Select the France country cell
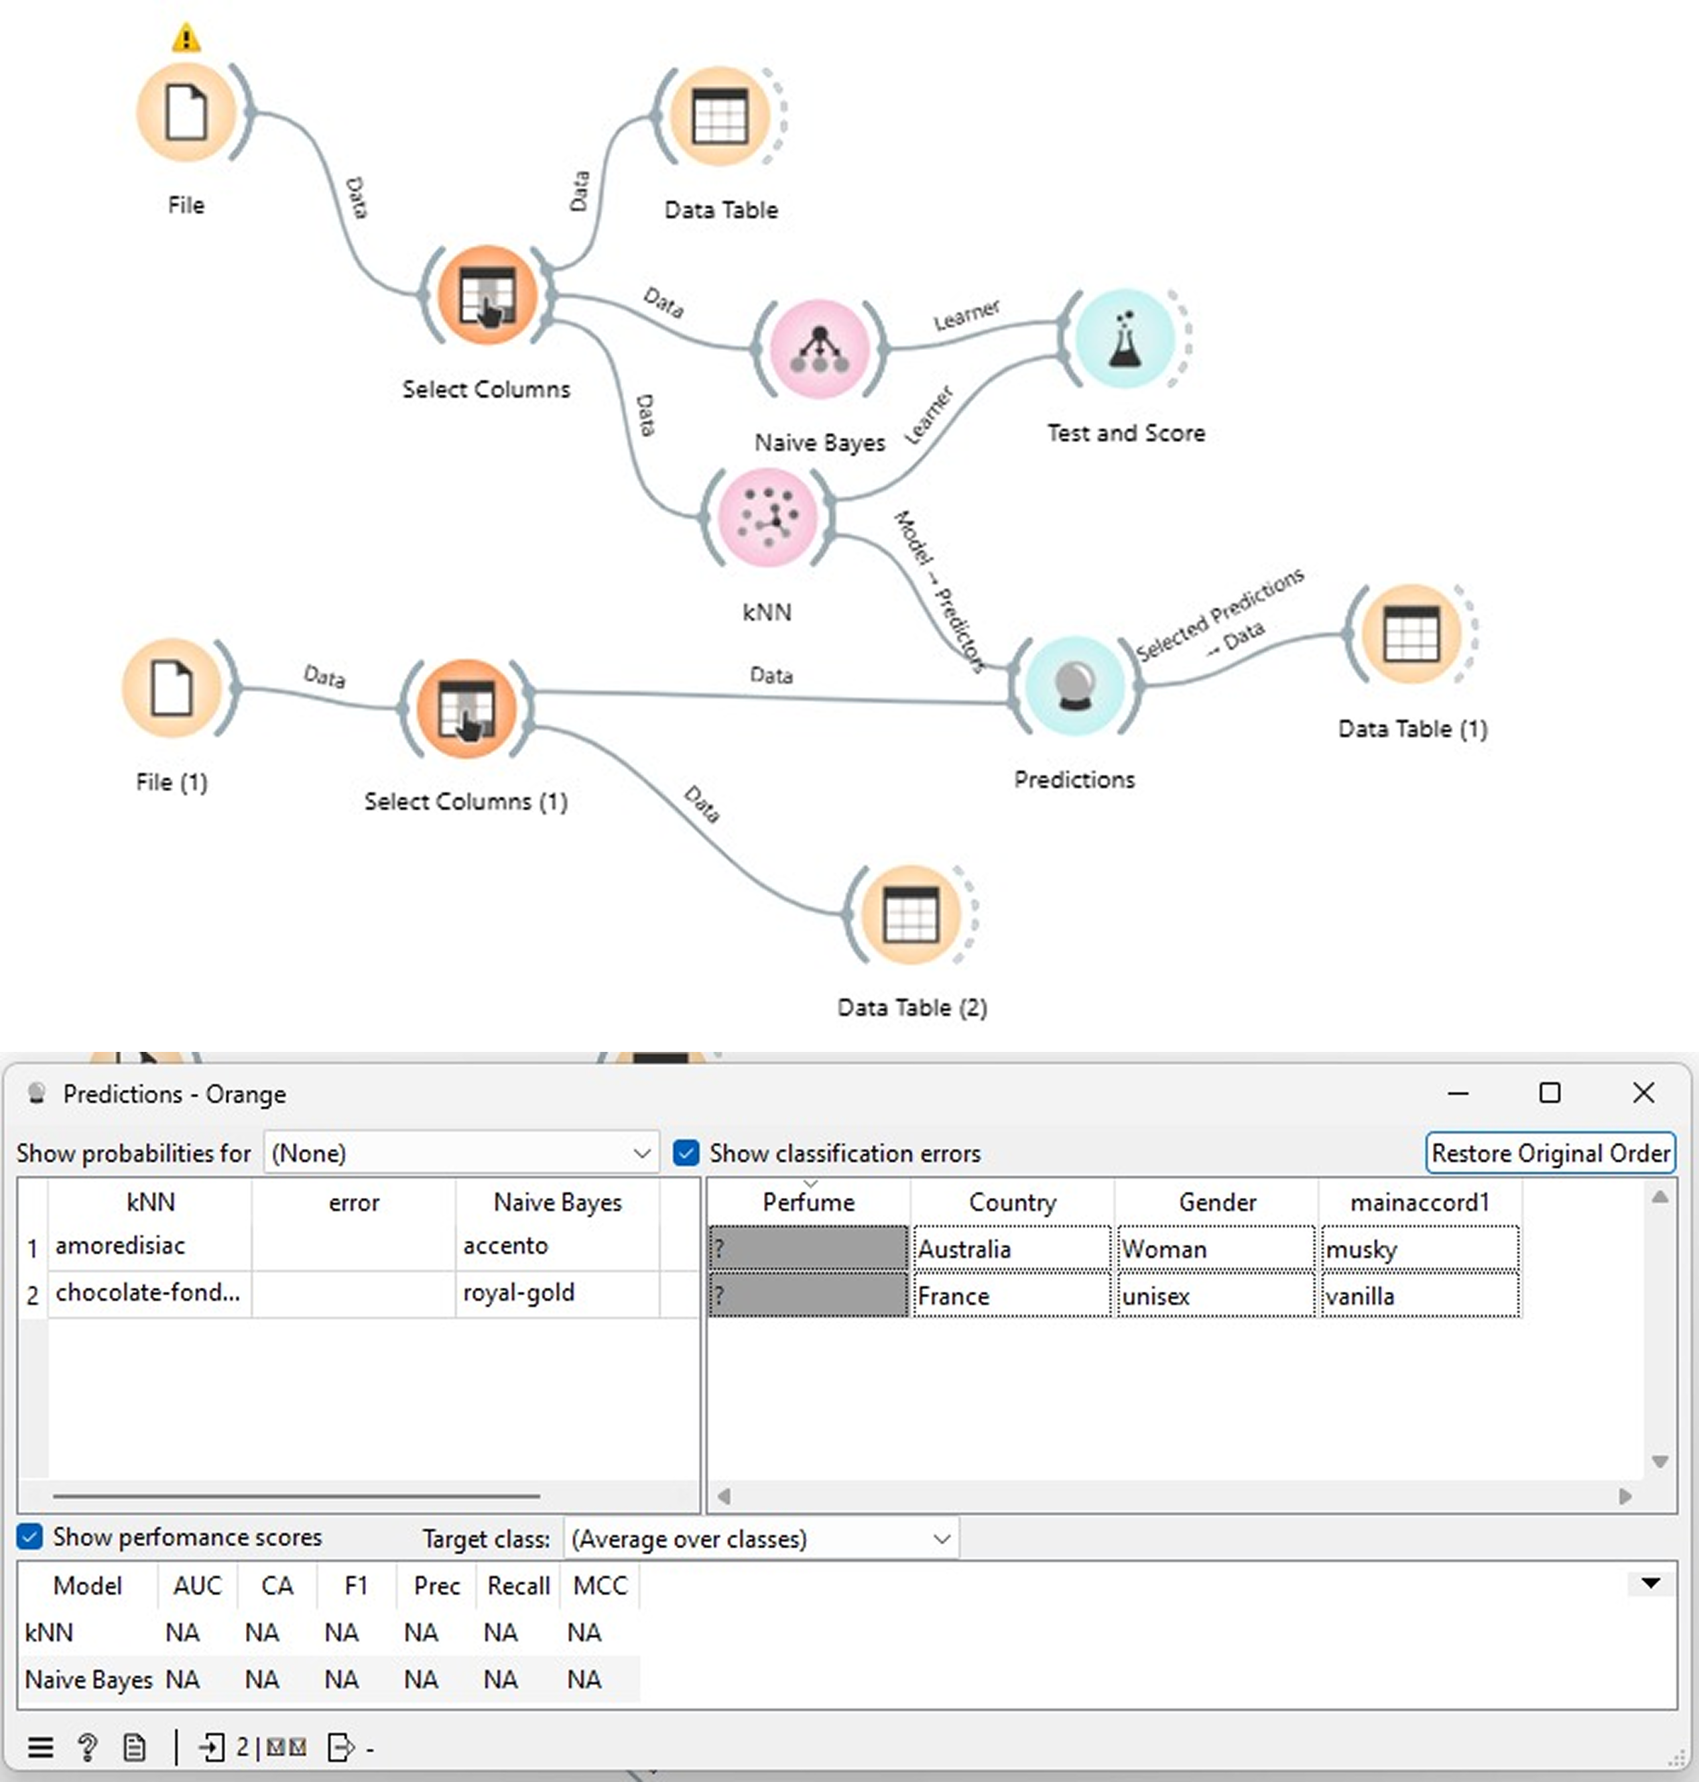This screenshot has height=1782, width=1699. (1013, 1295)
